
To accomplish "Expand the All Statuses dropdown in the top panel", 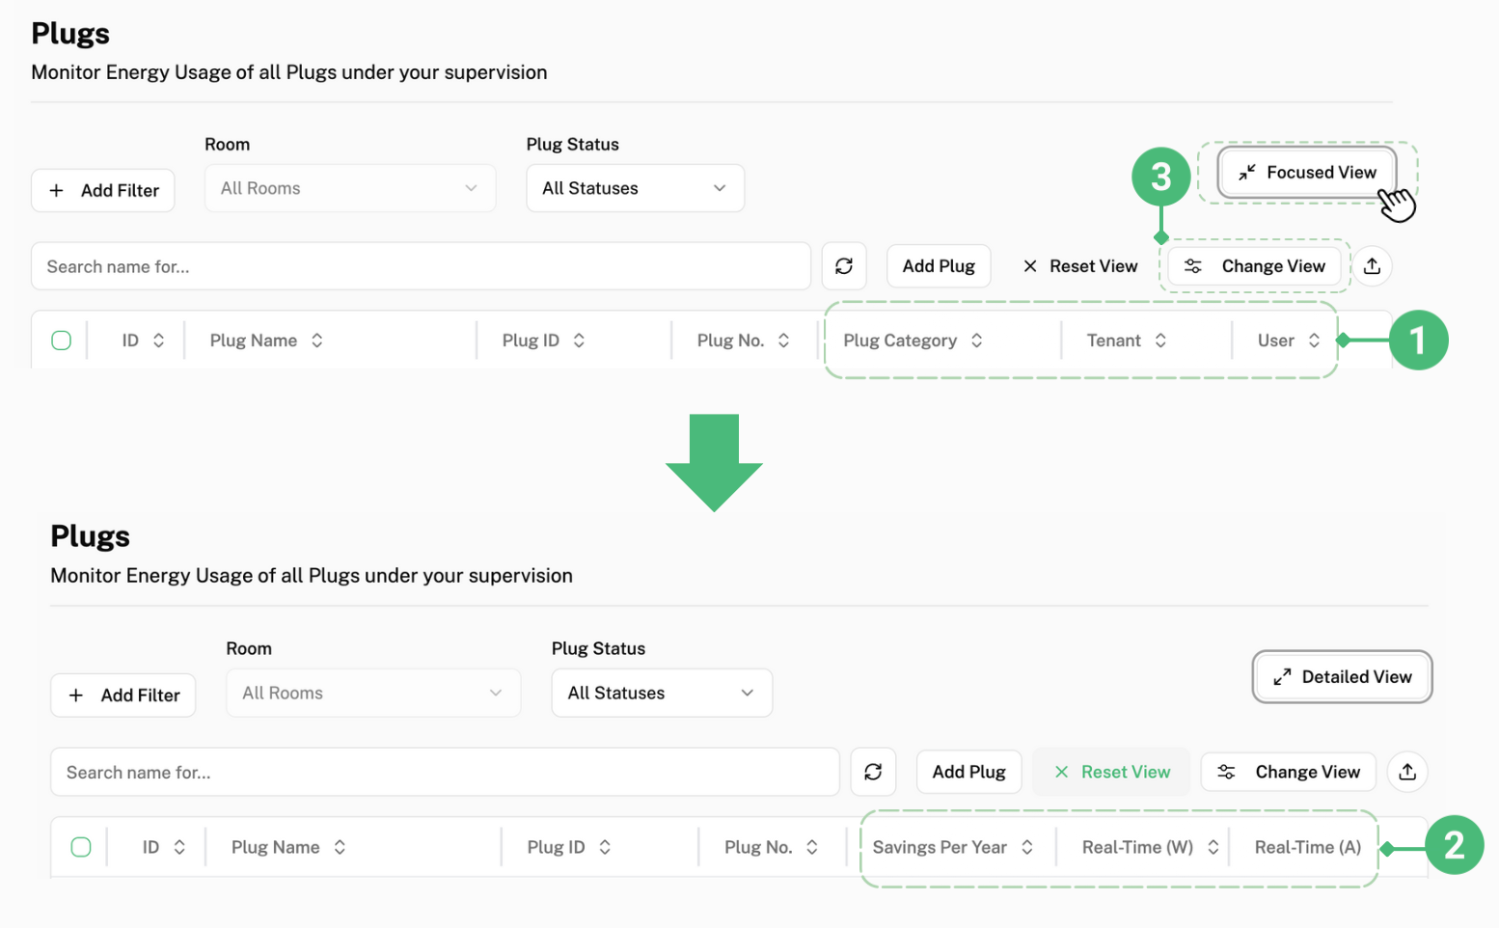I will (x=635, y=188).
